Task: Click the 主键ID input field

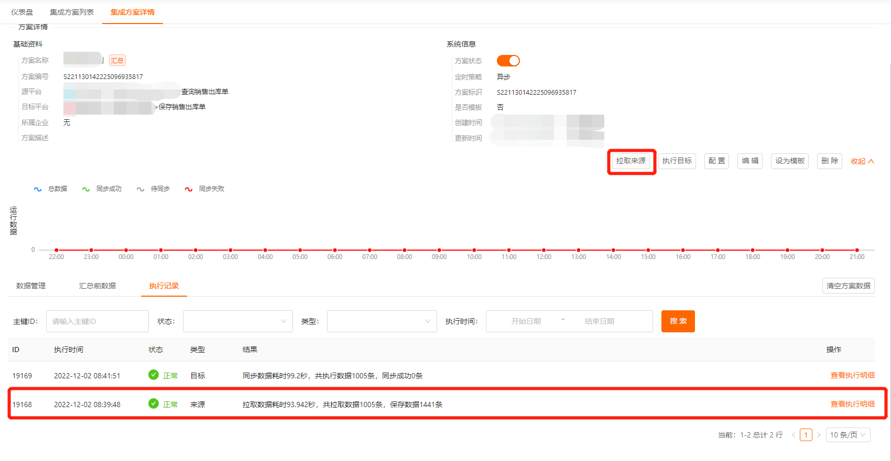Action: pos(97,321)
